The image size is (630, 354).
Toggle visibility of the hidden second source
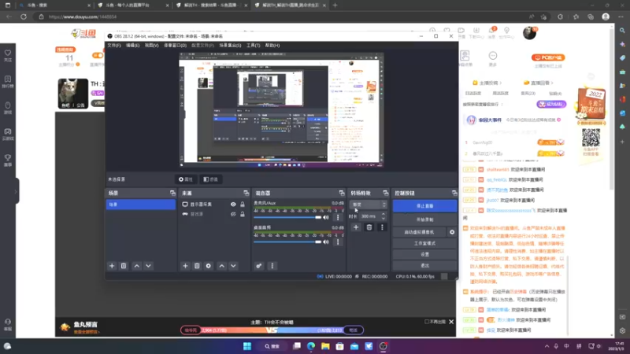(x=233, y=214)
